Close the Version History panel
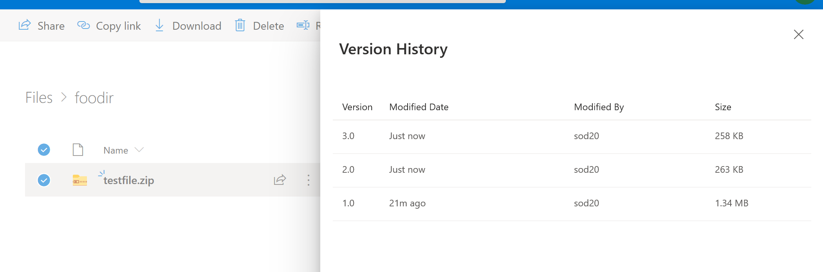823x272 pixels. 798,34
